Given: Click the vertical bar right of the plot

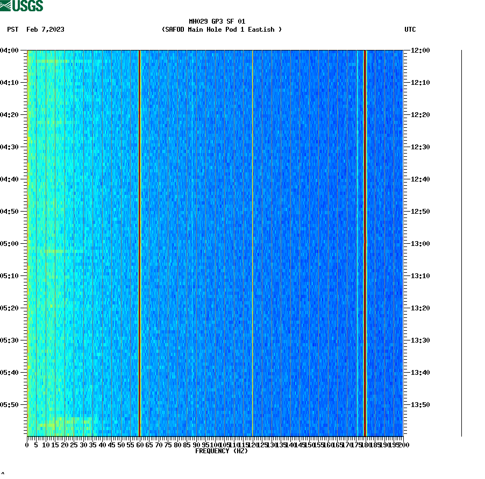Looking at the screenshot, I should 460,242.
